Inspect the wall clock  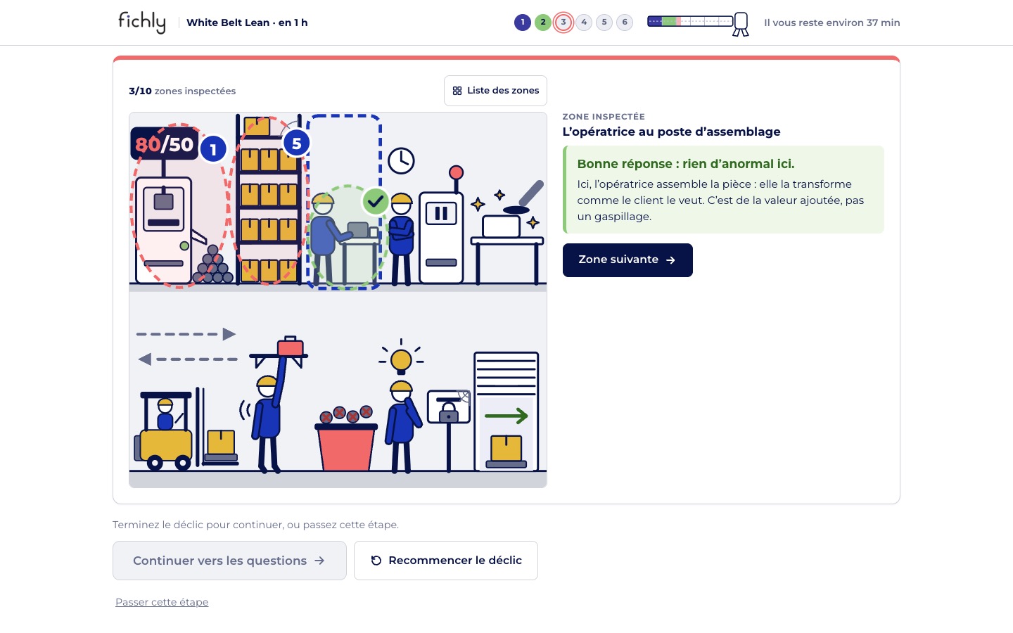point(401,161)
